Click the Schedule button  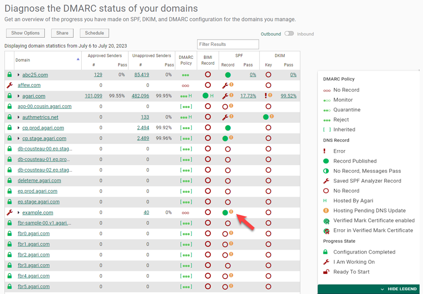tap(95, 33)
